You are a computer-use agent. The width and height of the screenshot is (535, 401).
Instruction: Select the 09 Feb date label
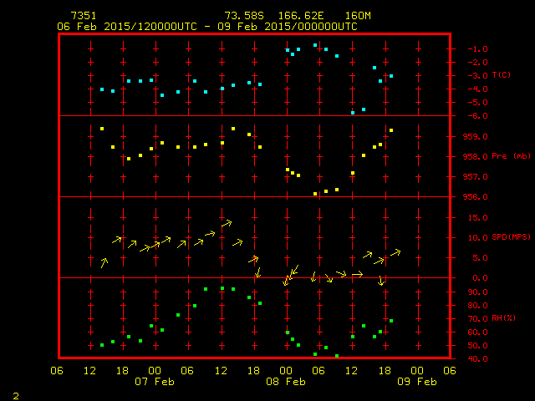(x=417, y=382)
